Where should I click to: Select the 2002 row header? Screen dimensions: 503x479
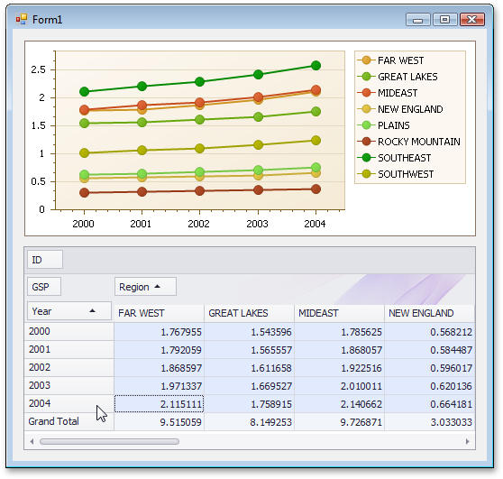click(69, 368)
